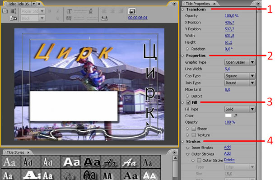Enable the Texture checkbox

tap(194, 135)
